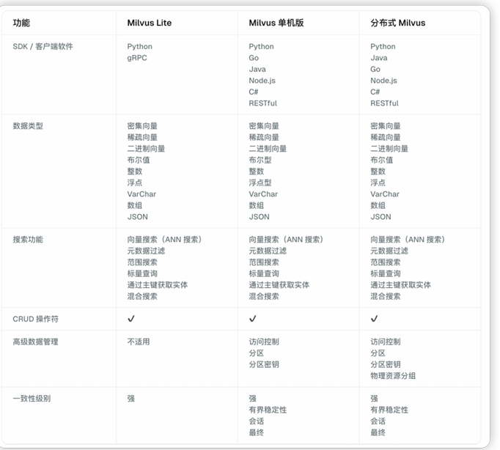Click gRPC in the Milvus Lite column
Viewport: 500px width, 450px height.
tap(137, 58)
